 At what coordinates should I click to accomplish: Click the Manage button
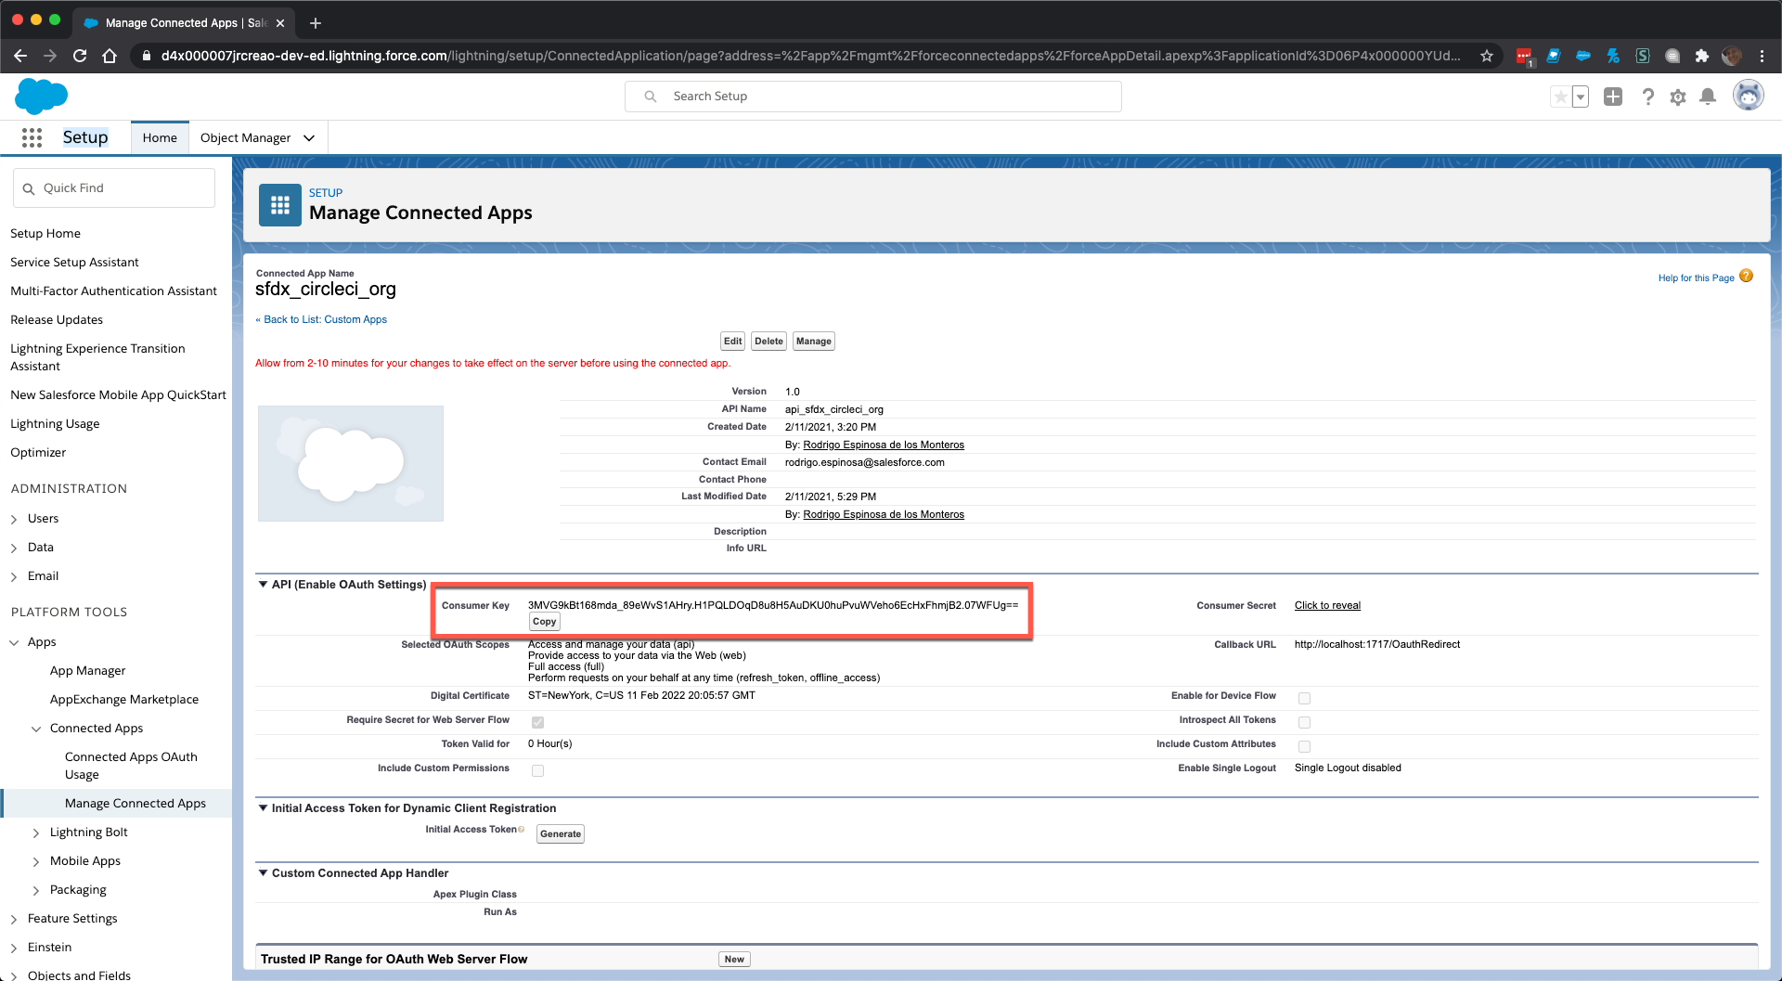pyautogui.click(x=814, y=342)
